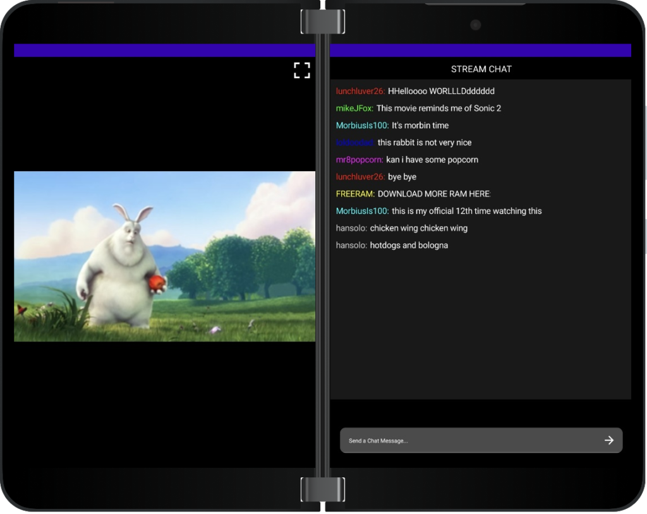647x514 pixels.
Task: Click the yellow FREERAM username
Action: [355, 194]
